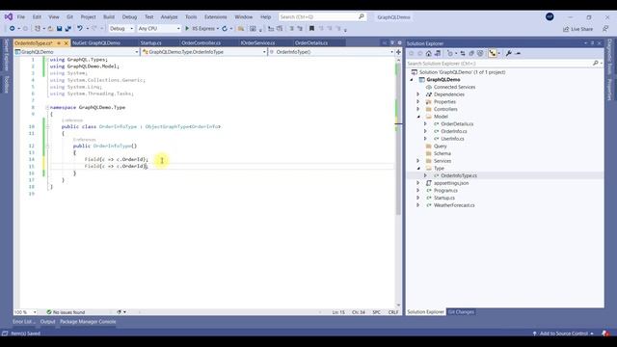
Task: Switch to the Startup.cs tab
Action: tap(150, 42)
